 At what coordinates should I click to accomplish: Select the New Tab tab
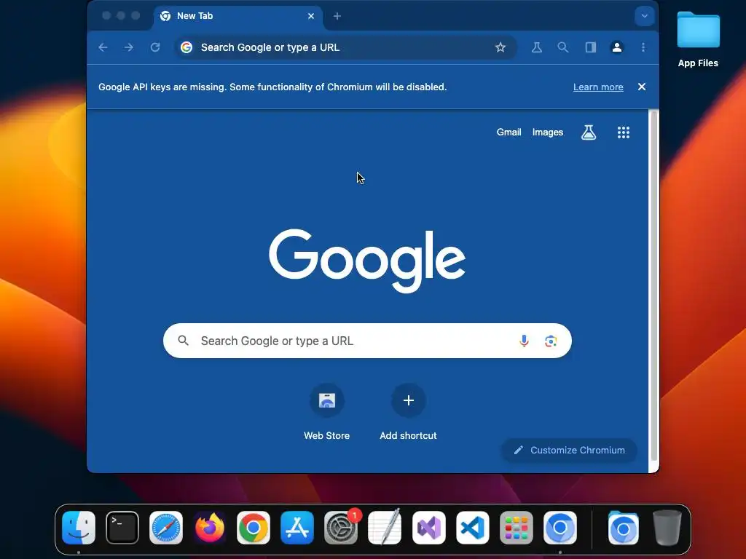(238, 16)
